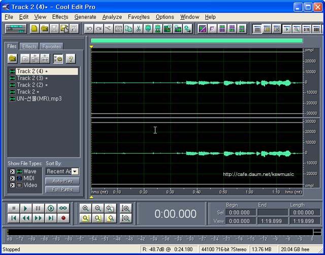Click the dB level meter bar
This screenshot has width=325, height=255.
[160, 232]
